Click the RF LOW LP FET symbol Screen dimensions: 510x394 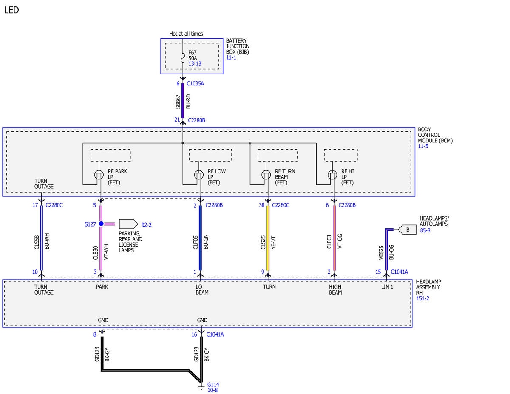pyautogui.click(x=198, y=175)
